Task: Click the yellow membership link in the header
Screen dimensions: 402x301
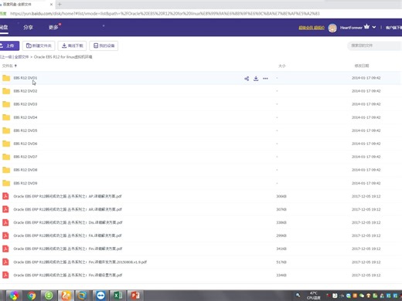Action: tap(312, 28)
